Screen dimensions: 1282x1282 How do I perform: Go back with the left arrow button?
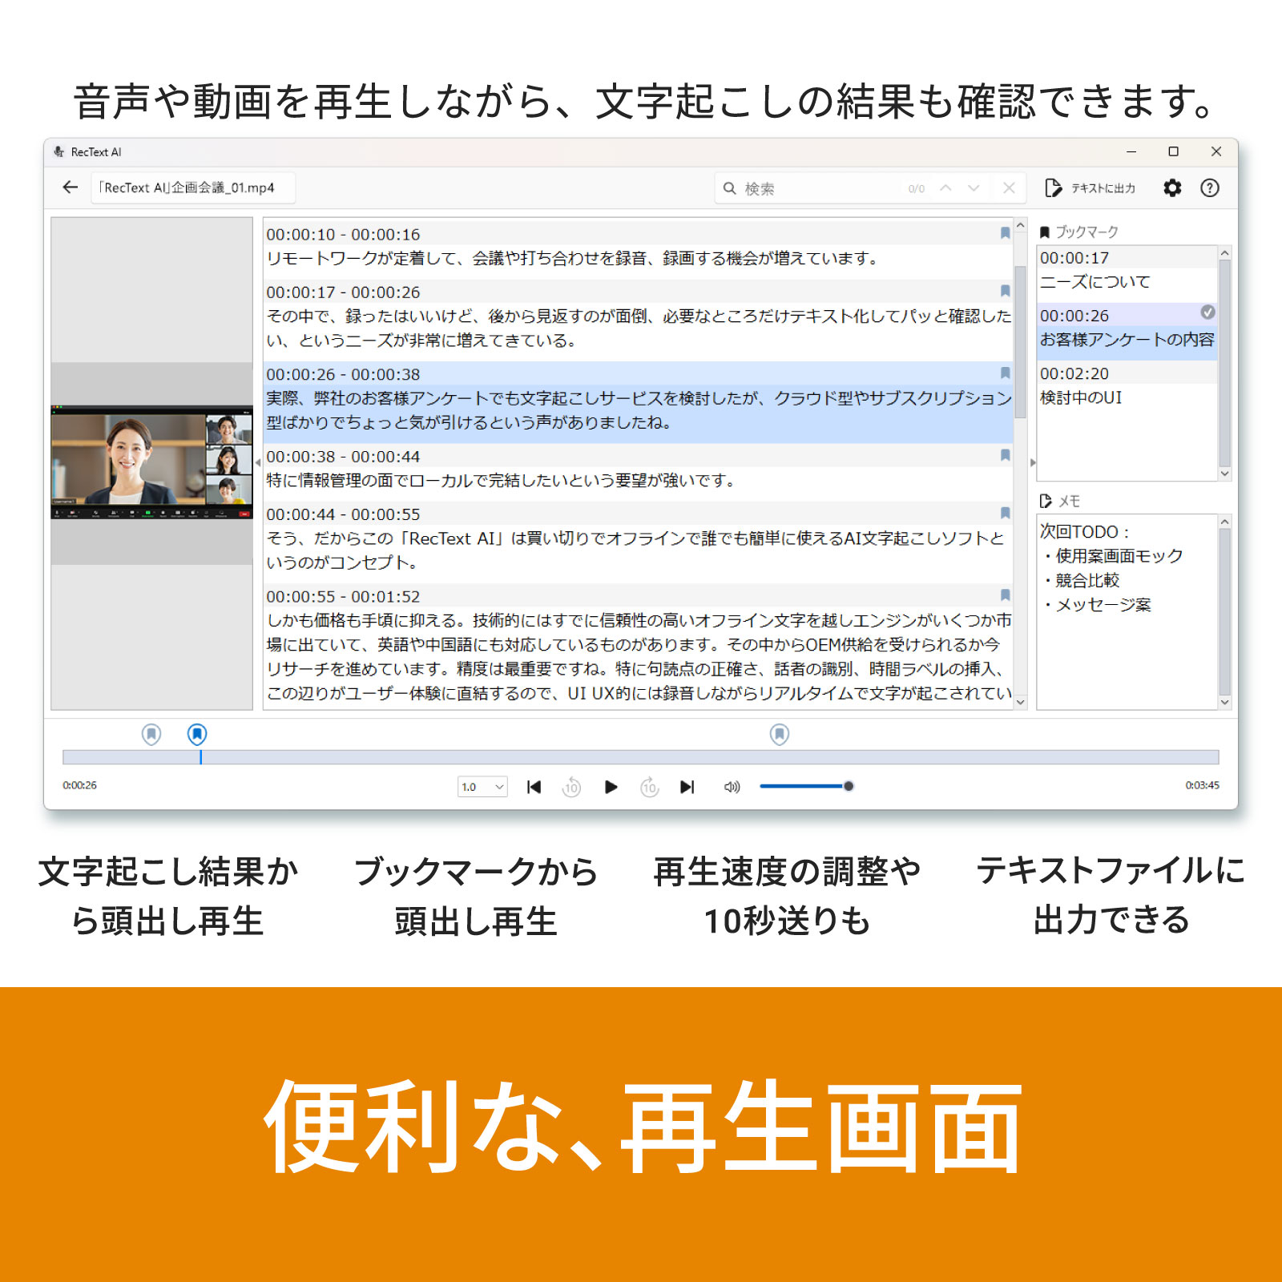[x=71, y=187]
